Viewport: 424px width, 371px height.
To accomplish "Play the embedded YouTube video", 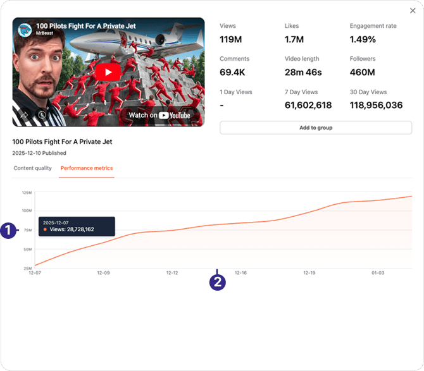I will [108, 73].
